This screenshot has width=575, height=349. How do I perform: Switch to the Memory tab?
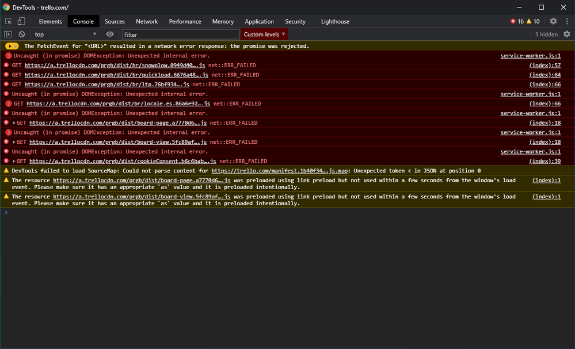[223, 21]
